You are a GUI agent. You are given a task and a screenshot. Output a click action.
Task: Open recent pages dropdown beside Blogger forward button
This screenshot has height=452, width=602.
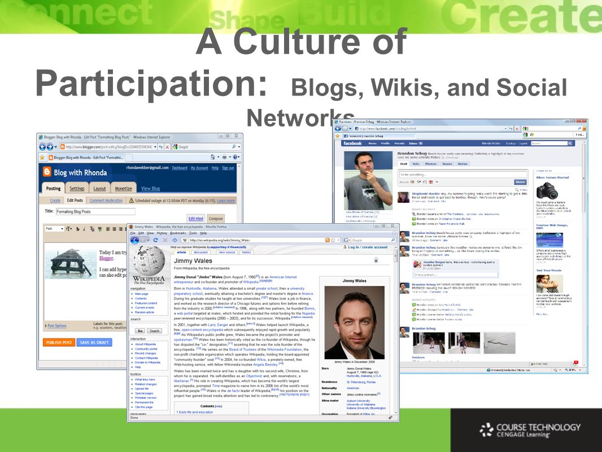(56, 147)
